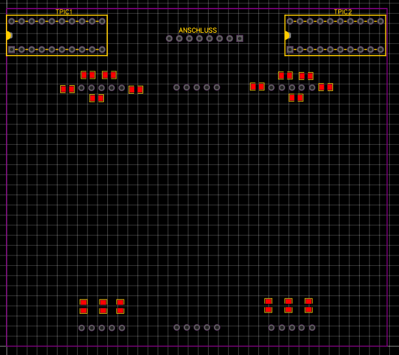Viewport: 399px width, 355px height.
Task: Click the ANSCHLUSS connector label
Action: pyautogui.click(x=198, y=30)
